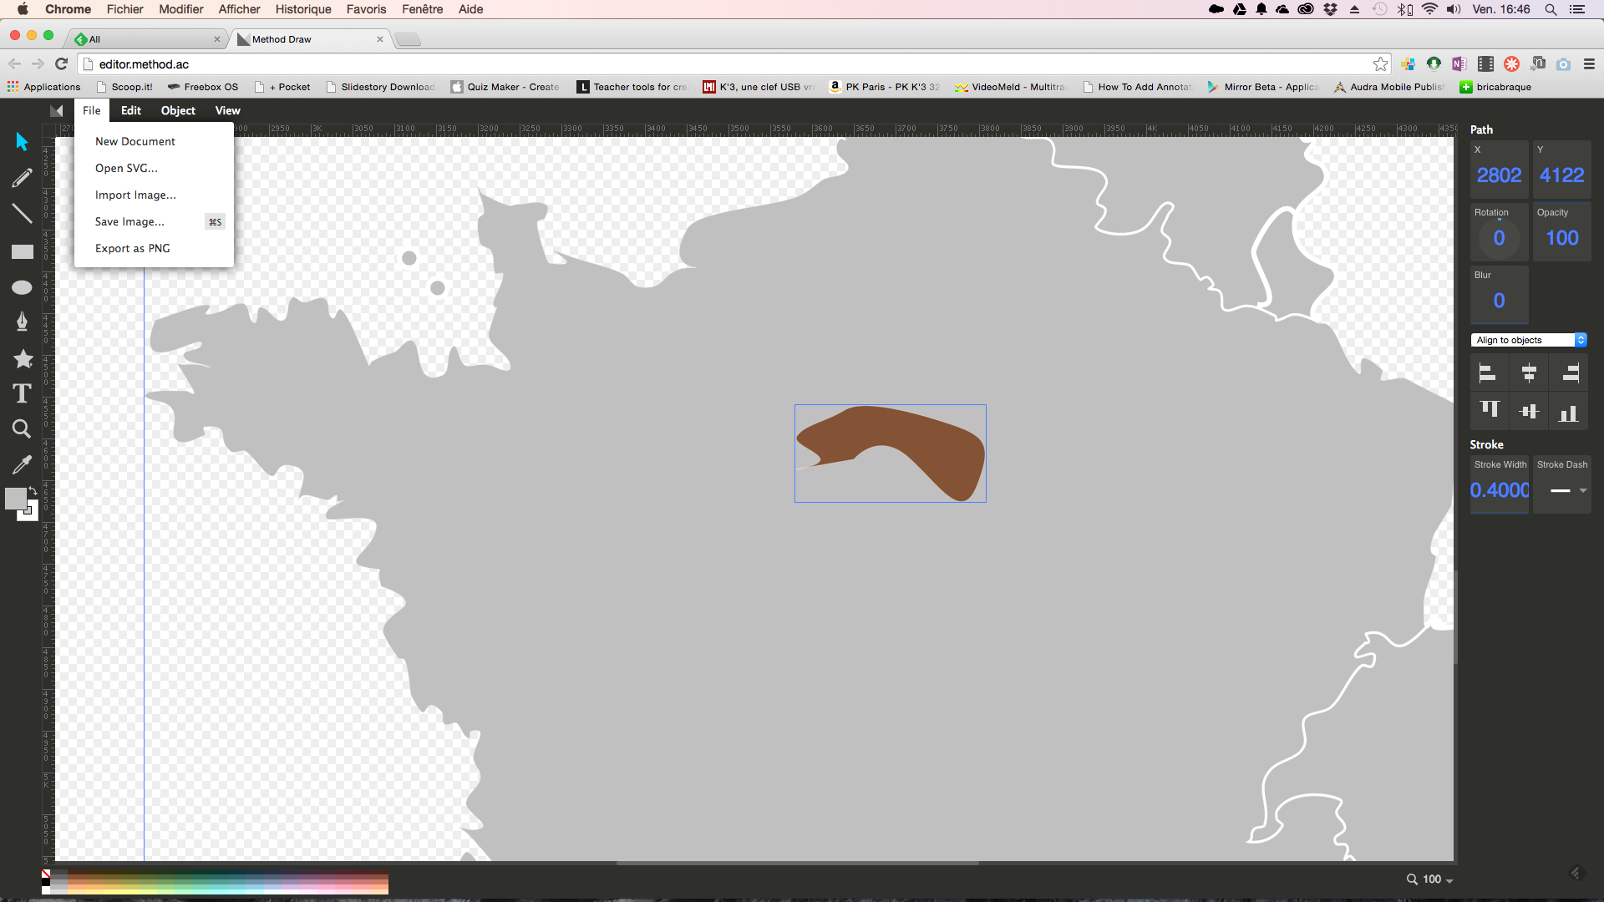Select the Text tool
Screen dimensions: 1604x902
[x=22, y=393]
